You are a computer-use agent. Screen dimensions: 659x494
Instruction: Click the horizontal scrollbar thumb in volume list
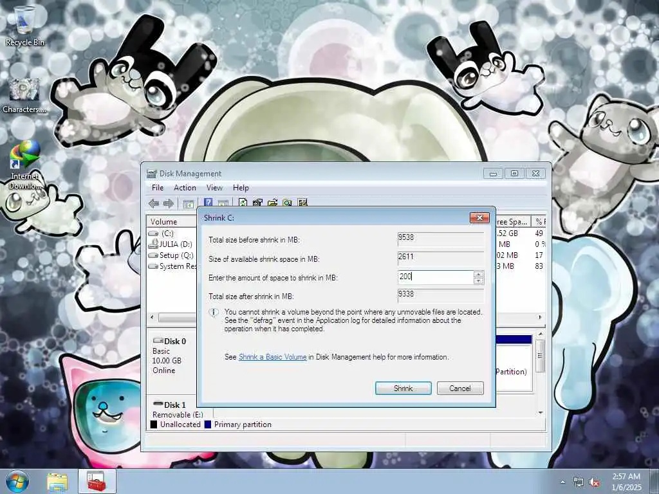click(177, 318)
